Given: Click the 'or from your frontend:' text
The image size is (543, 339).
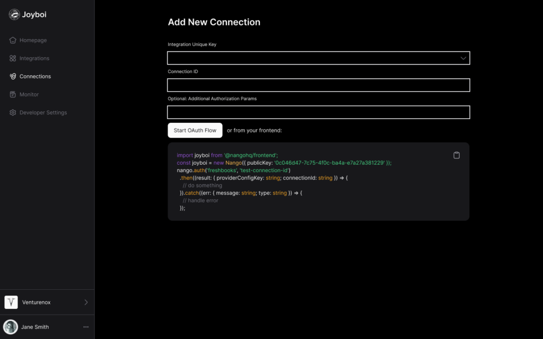Looking at the screenshot, I should click(254, 130).
